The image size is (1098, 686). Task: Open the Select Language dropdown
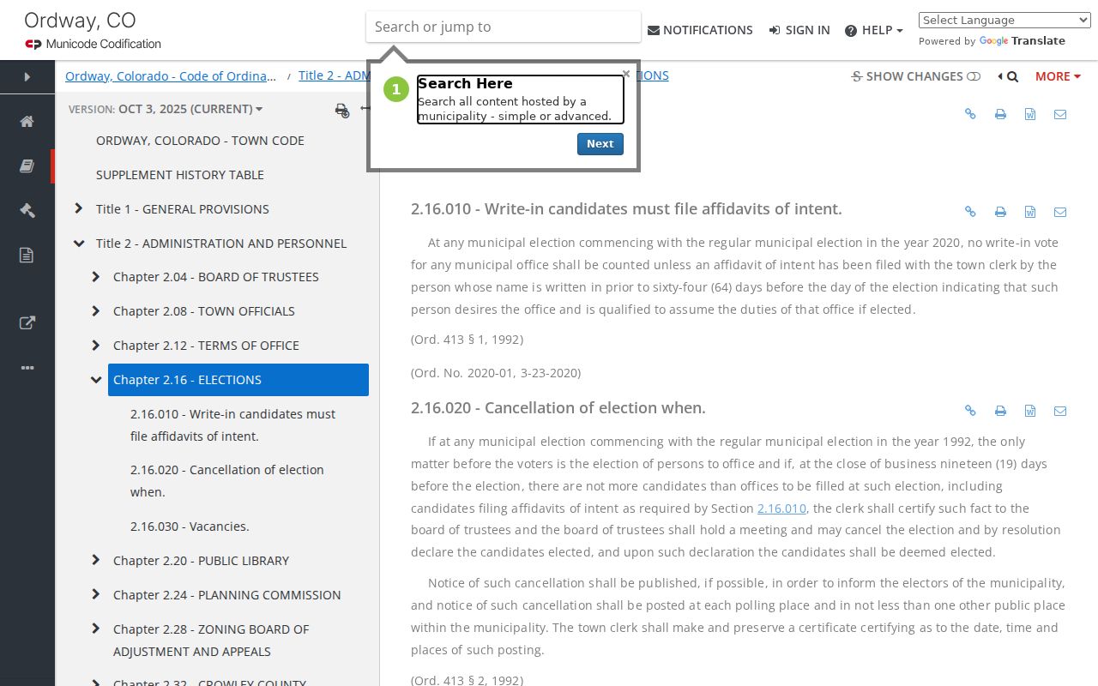1004,21
